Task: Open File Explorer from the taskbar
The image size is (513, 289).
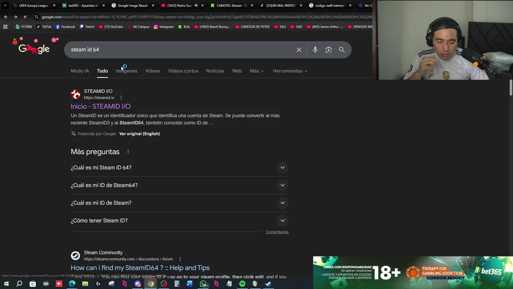Action: 85,284
